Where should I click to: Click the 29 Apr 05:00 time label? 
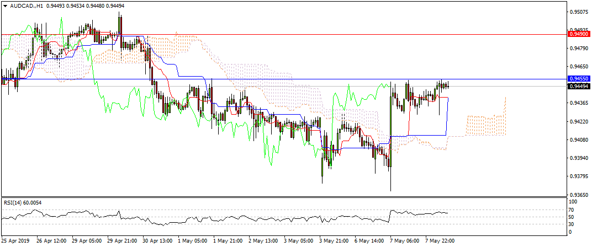(x=87, y=240)
